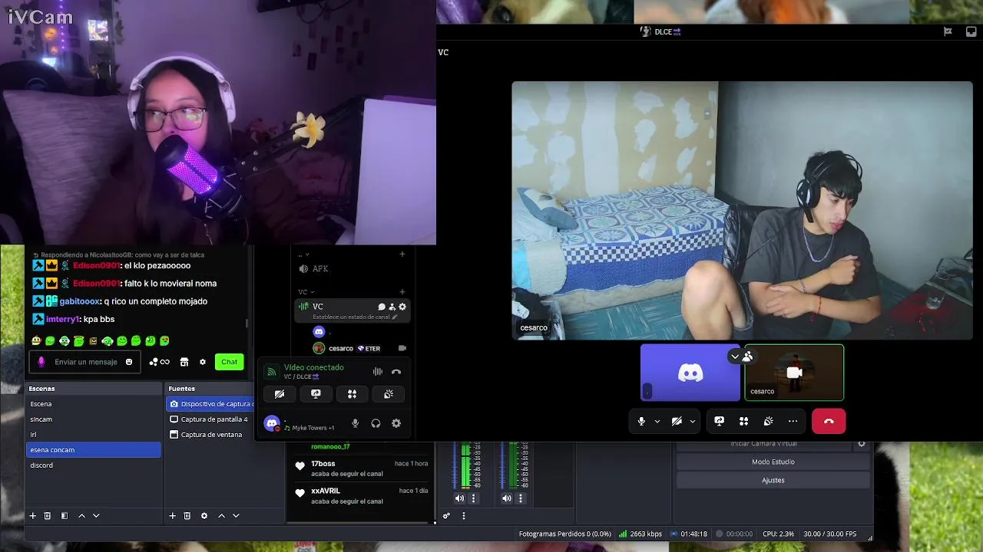Viewport: 983px width, 552px height.
Task: Launch an activity from Vídeo conectado panel
Action: pyautogui.click(x=352, y=394)
